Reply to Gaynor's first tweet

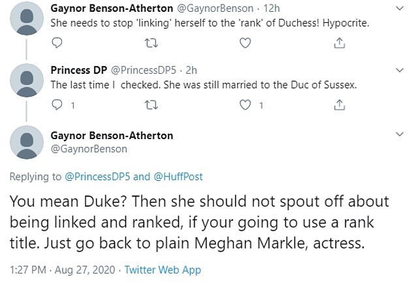click(57, 42)
